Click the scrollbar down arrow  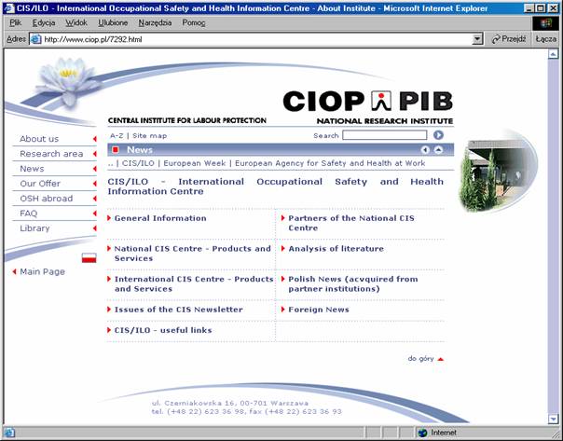(553, 419)
